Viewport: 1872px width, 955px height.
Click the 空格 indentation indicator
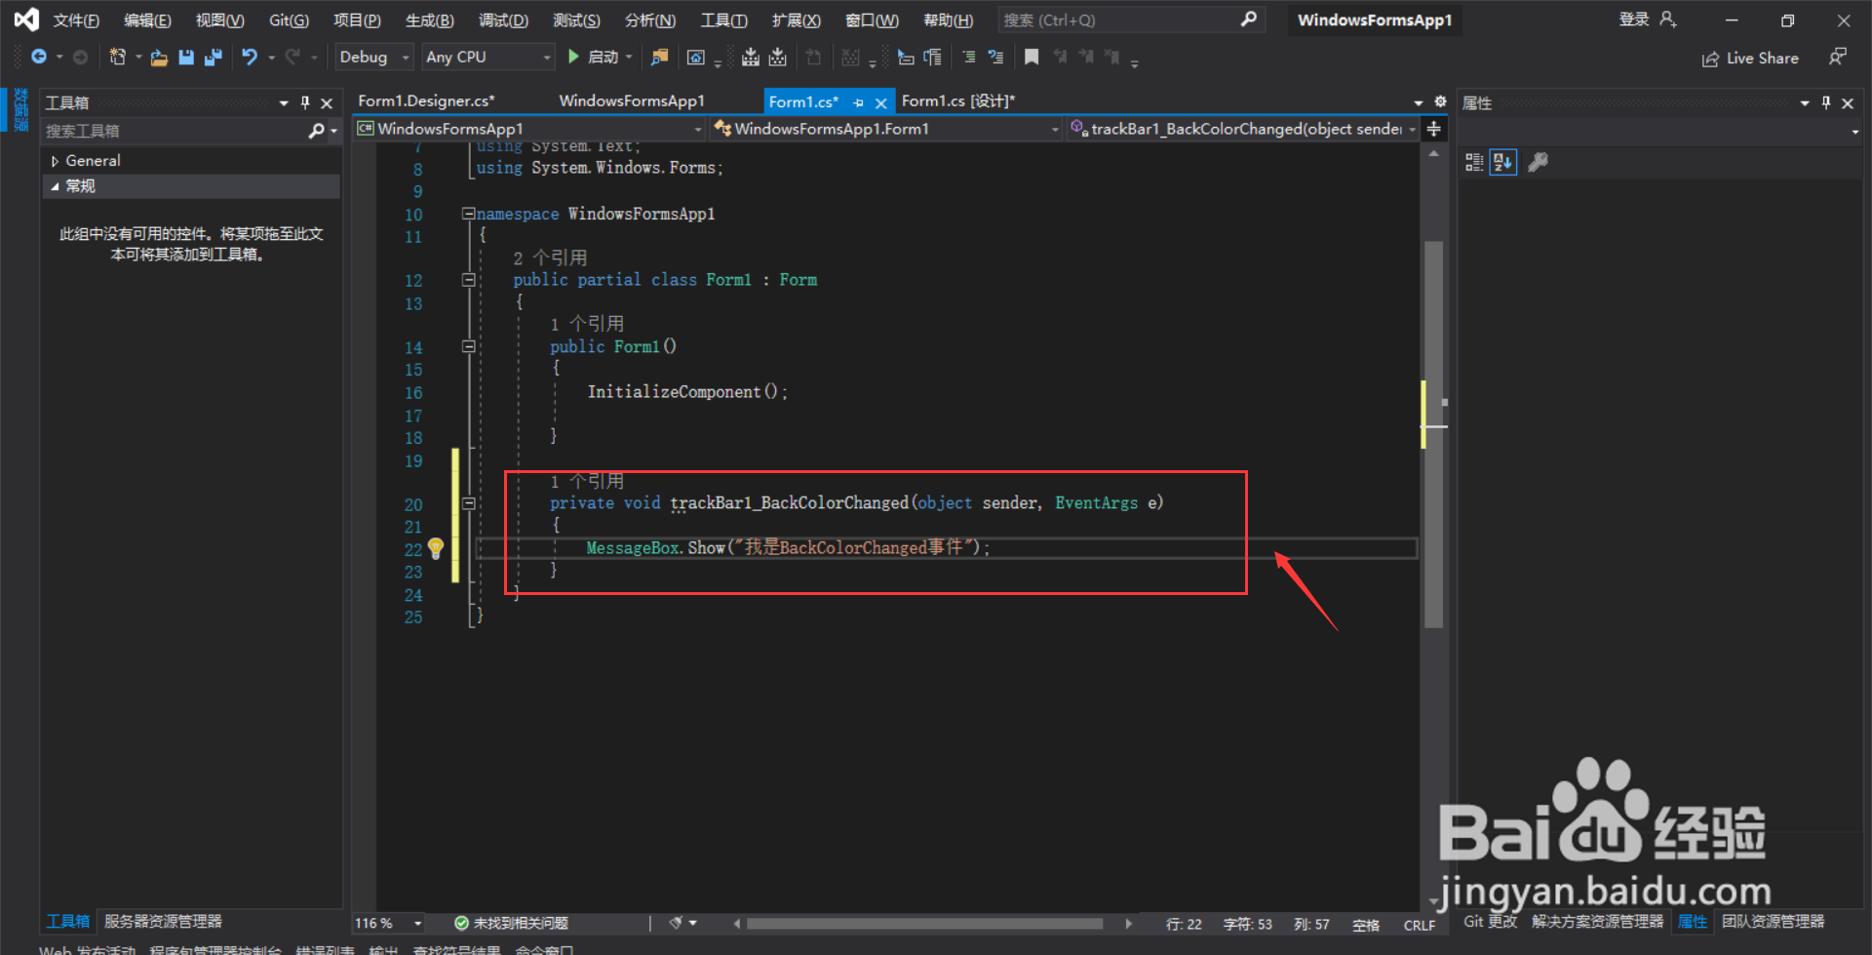click(x=1366, y=925)
